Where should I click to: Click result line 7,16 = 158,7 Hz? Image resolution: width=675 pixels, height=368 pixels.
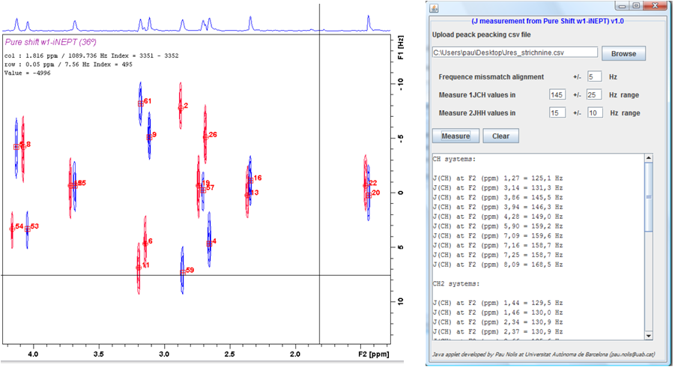point(497,245)
